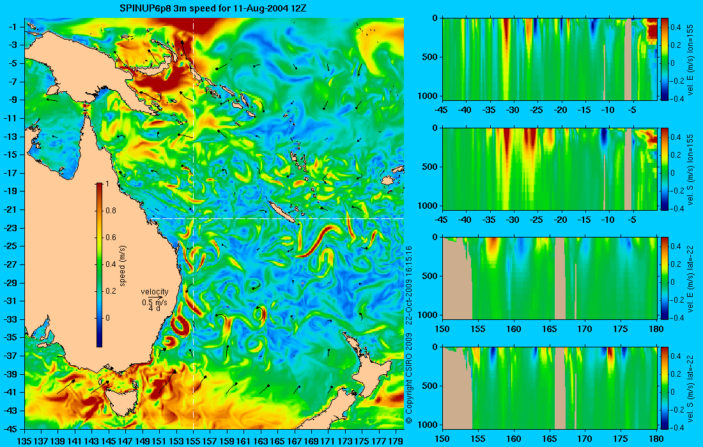Screen dimensions: 703x447
Task: Click the eastward velocity section at lat=-22
Action: click(550, 278)
